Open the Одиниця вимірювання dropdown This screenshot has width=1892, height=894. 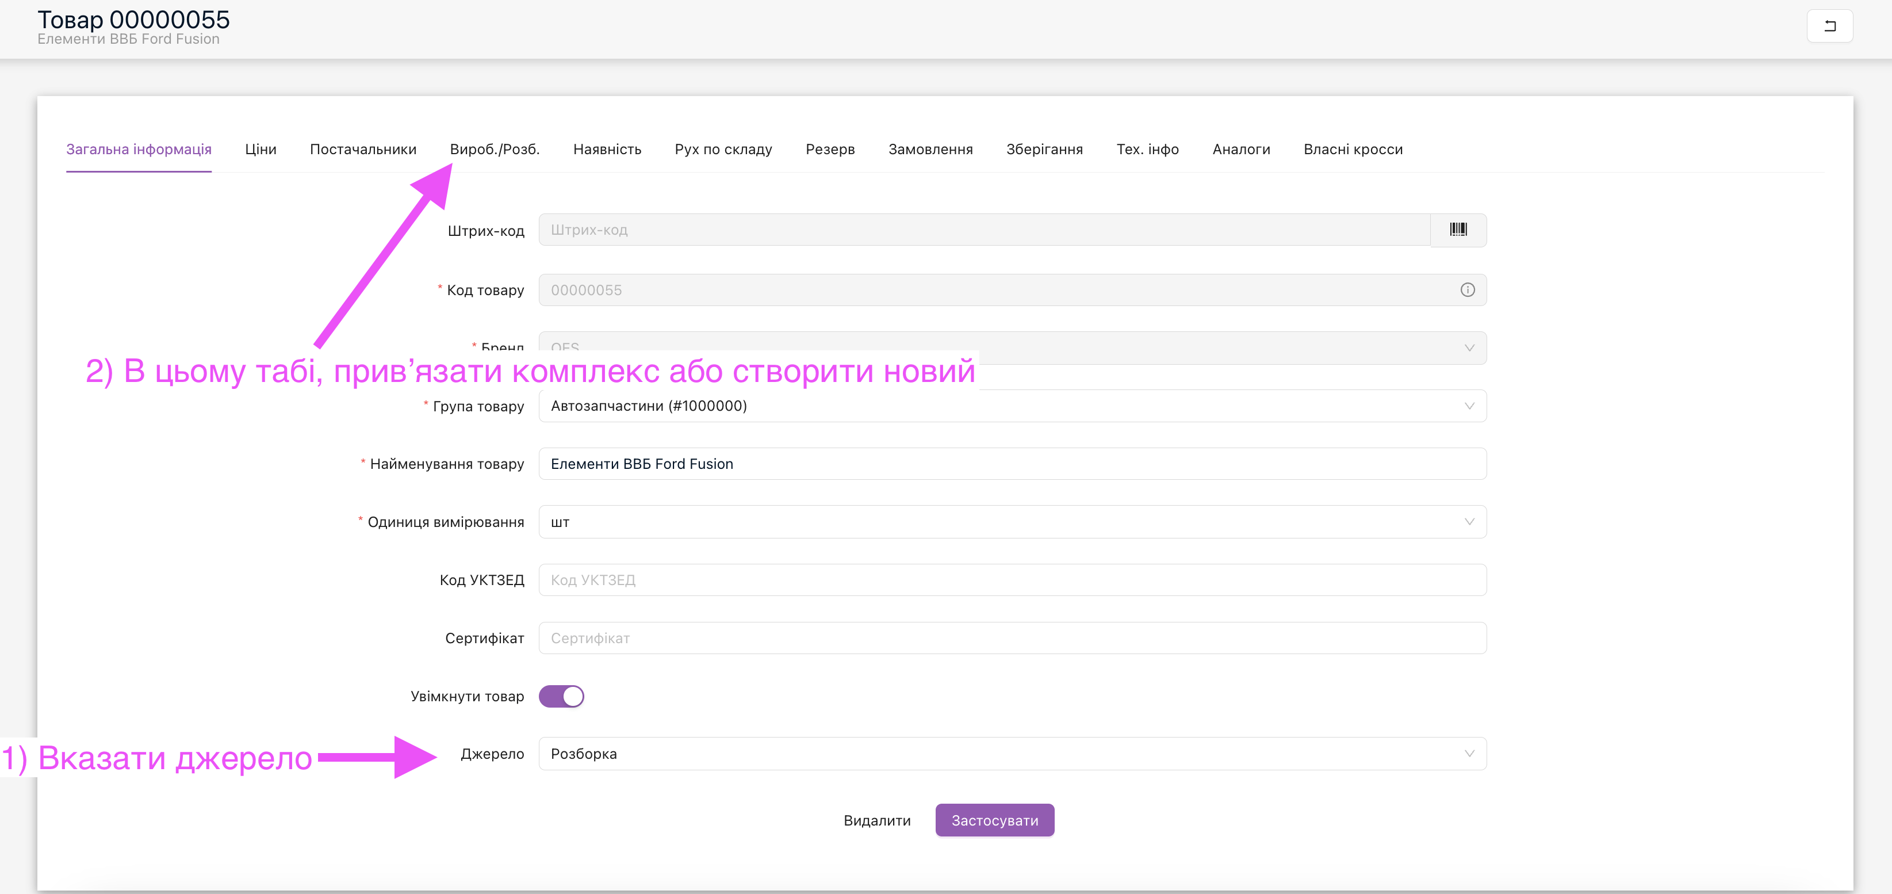pyautogui.click(x=1012, y=522)
